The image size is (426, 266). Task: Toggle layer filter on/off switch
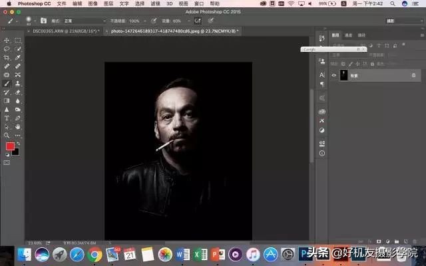(x=403, y=45)
